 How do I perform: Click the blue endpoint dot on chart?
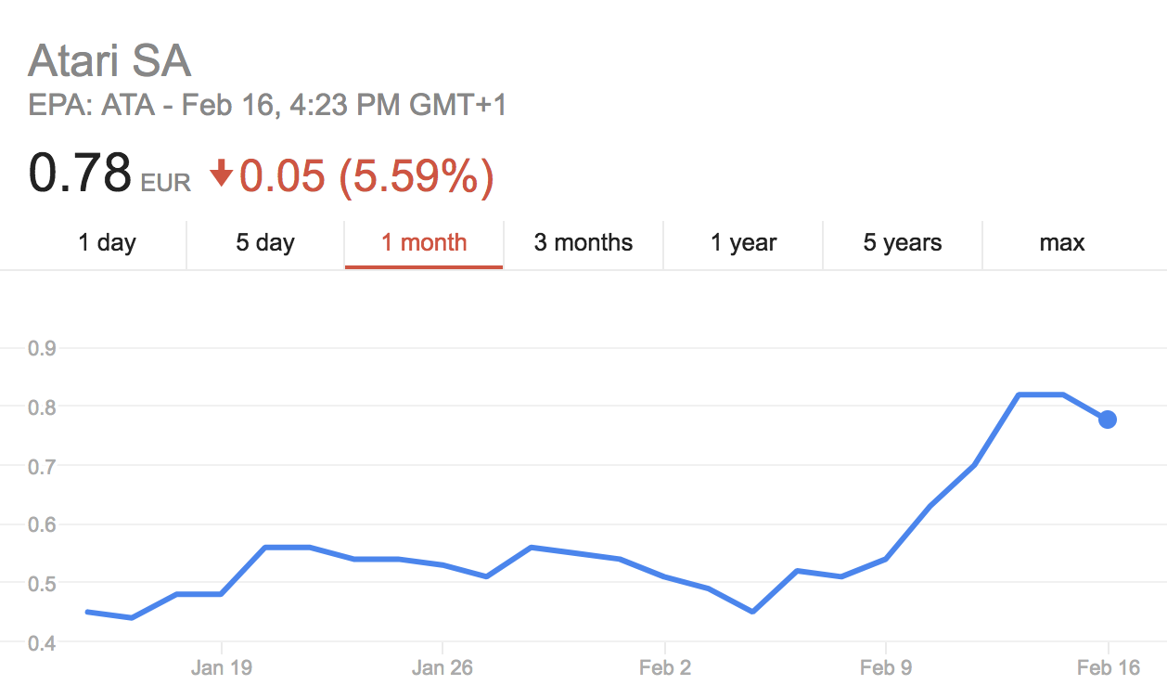[1107, 420]
